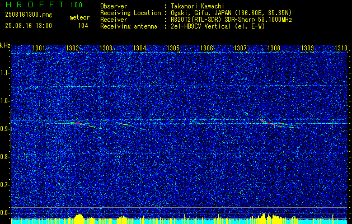Click the 'Receiving antenna' label
Image resolution: width=352 pixels, height=224 pixels.
pos(129,26)
